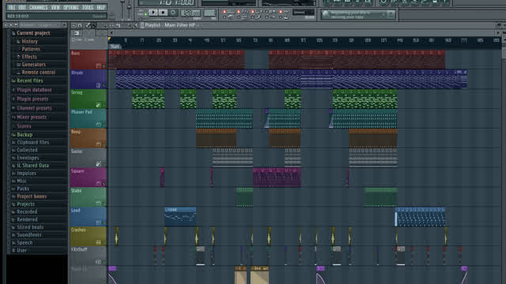Open the playlist options menu arrow
The height and width of the screenshot is (284, 506).
[x=74, y=25]
